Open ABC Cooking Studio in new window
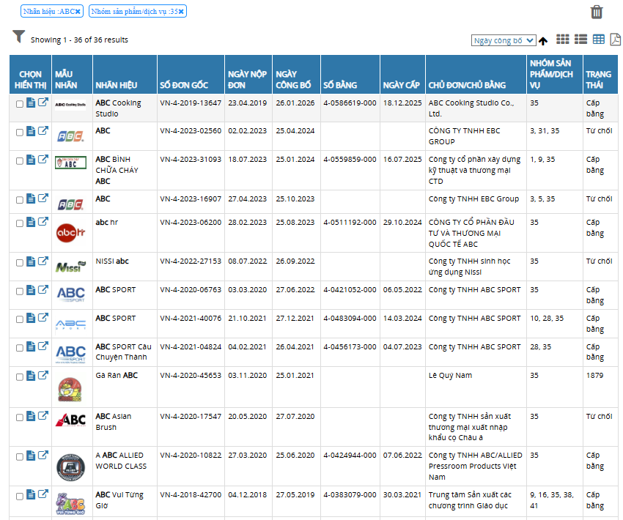The image size is (623, 520). pos(43,103)
